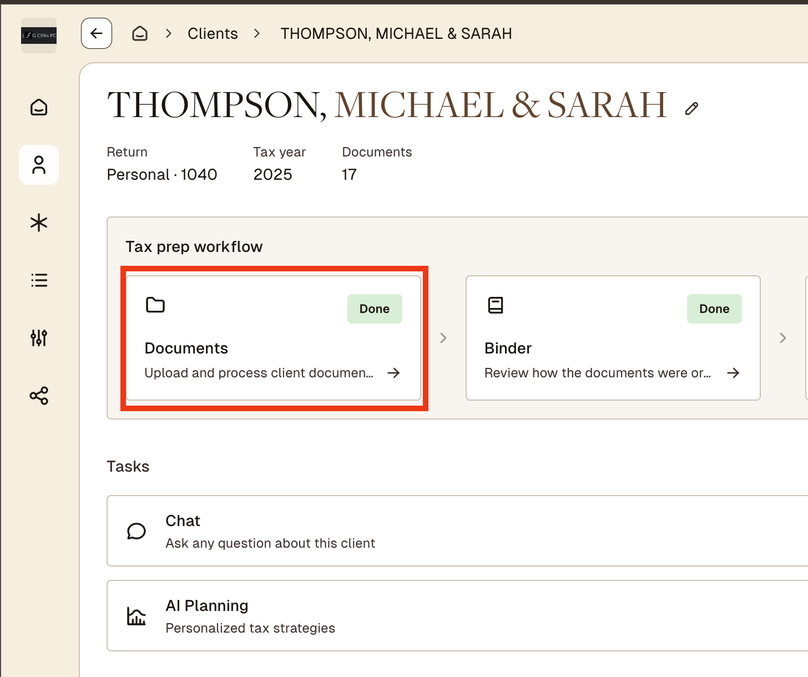This screenshot has width=808, height=677.
Task: Click the back arrow button
Action: [x=97, y=33]
